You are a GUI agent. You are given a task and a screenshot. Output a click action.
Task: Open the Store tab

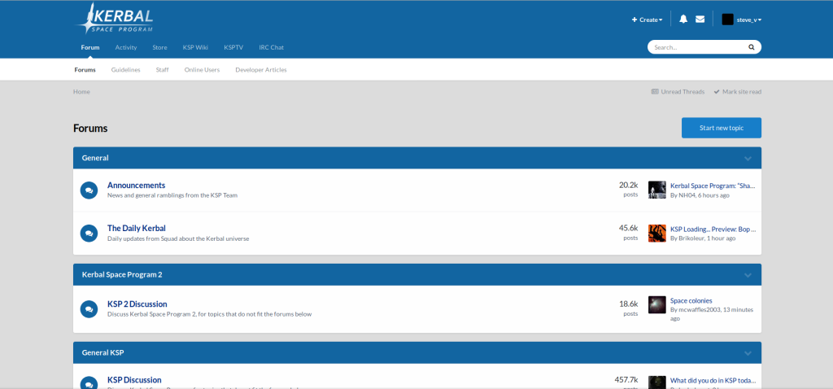(x=160, y=47)
